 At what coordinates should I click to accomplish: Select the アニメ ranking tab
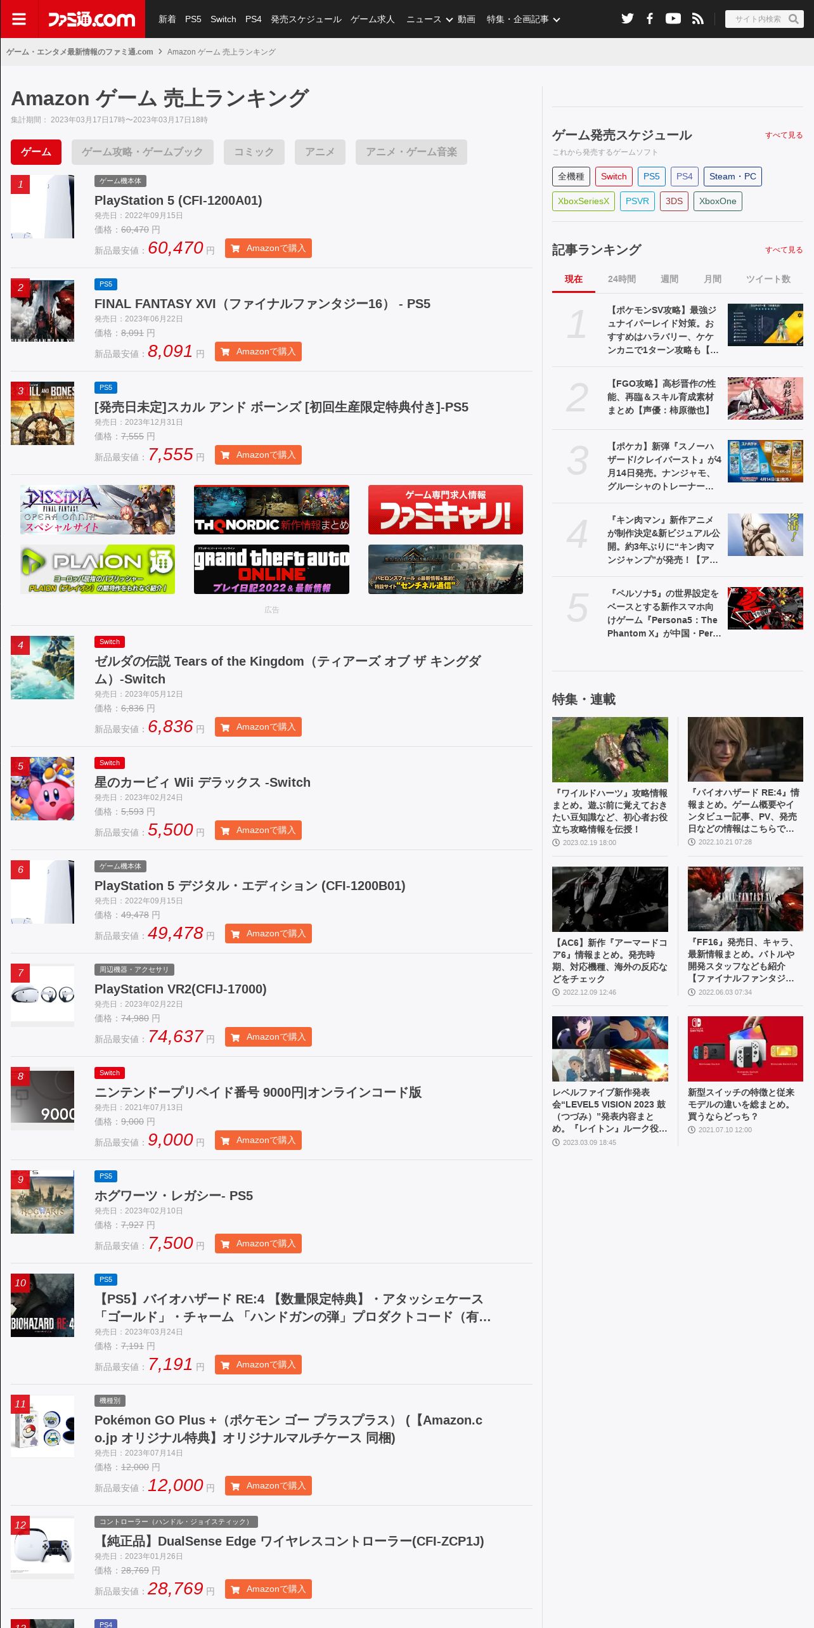[320, 152]
